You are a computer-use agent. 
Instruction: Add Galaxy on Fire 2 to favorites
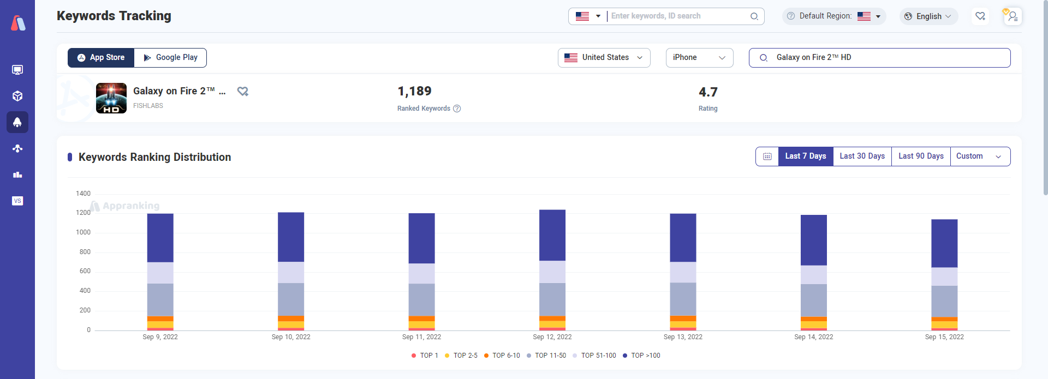pyautogui.click(x=243, y=92)
